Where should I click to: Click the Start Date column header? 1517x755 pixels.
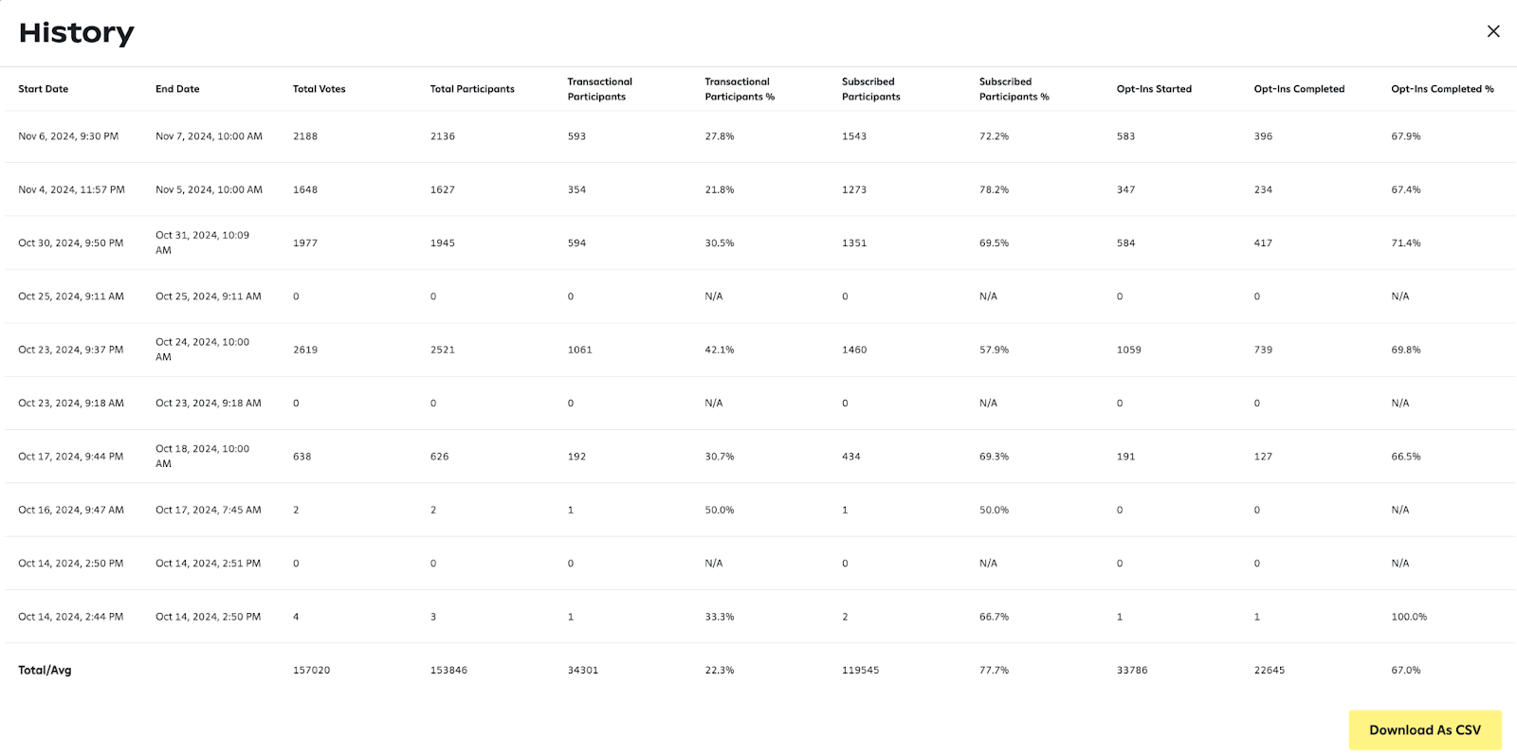(x=44, y=89)
